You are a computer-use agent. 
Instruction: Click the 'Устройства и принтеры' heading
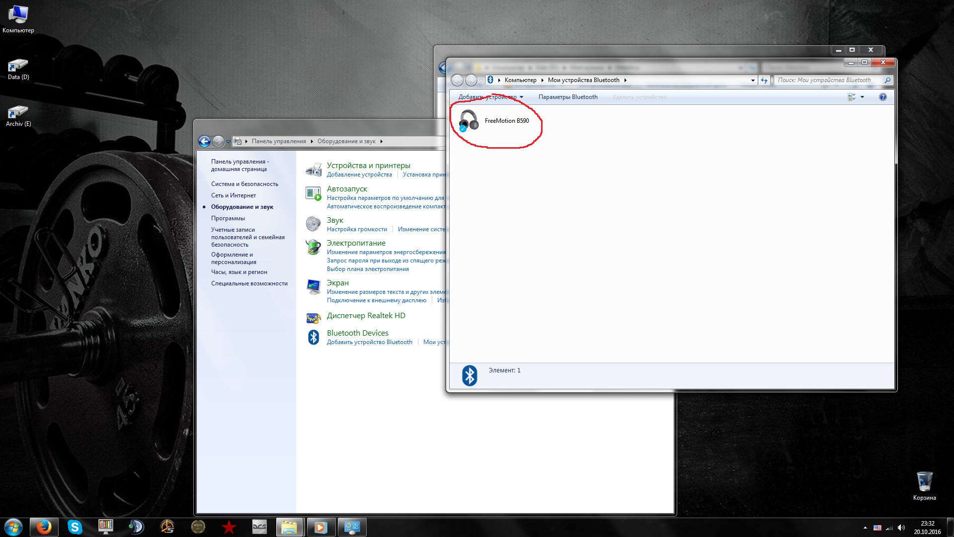point(368,166)
